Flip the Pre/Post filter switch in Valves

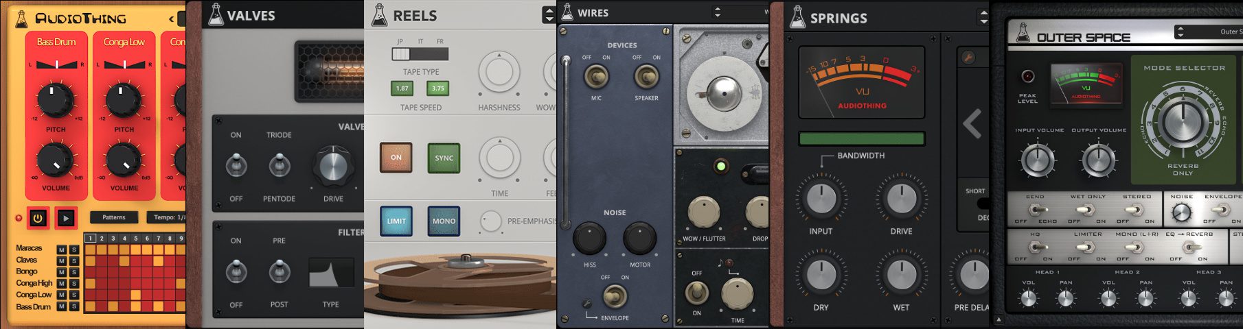[279, 271]
